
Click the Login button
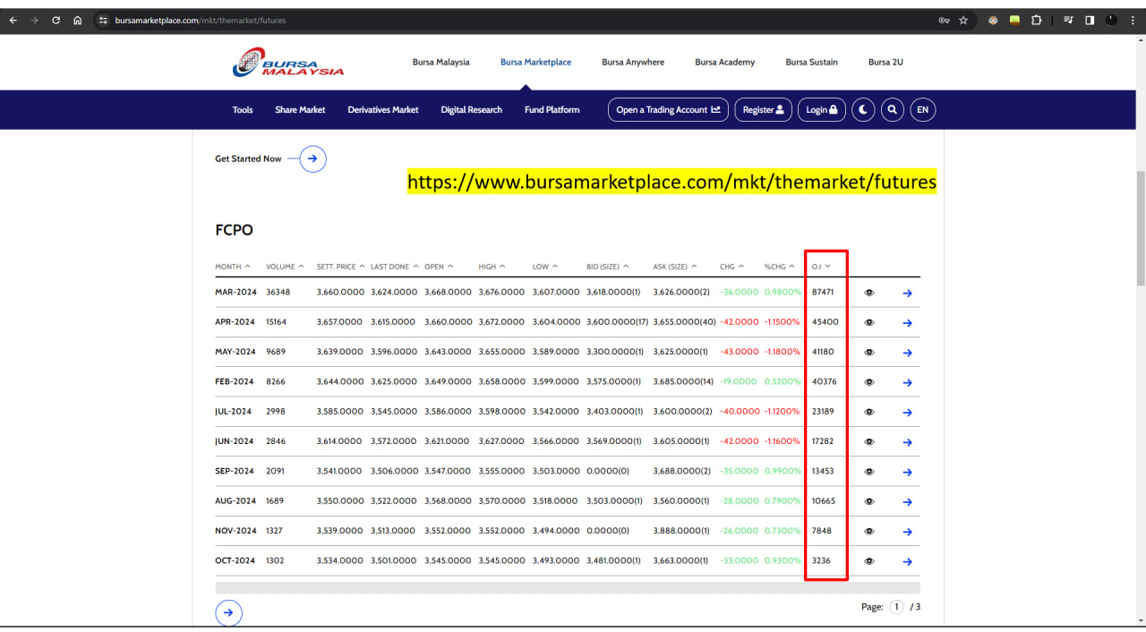click(x=821, y=110)
